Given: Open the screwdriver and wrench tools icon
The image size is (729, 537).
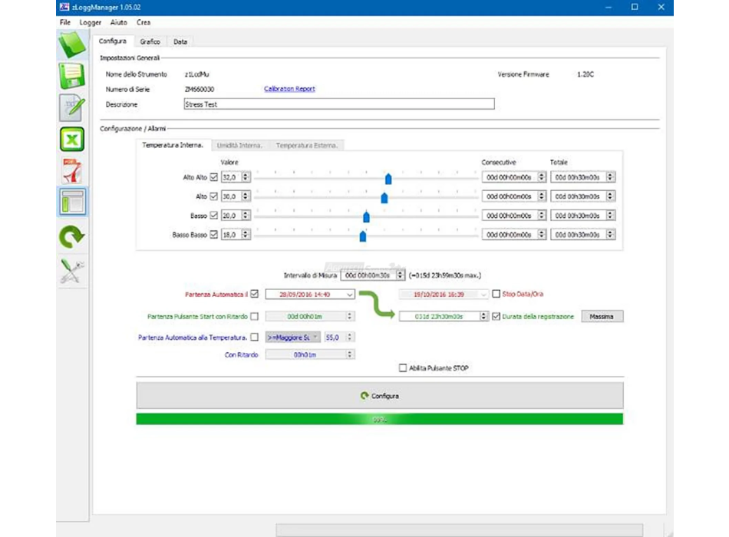Looking at the screenshot, I should (72, 272).
